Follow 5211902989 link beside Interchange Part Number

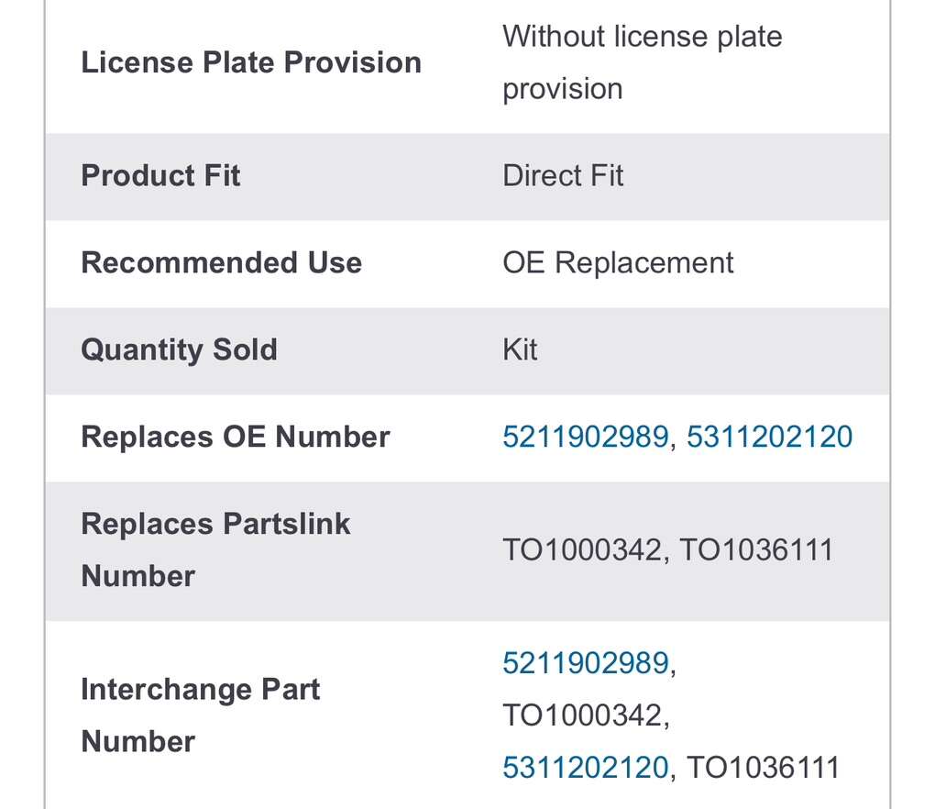[x=585, y=662]
